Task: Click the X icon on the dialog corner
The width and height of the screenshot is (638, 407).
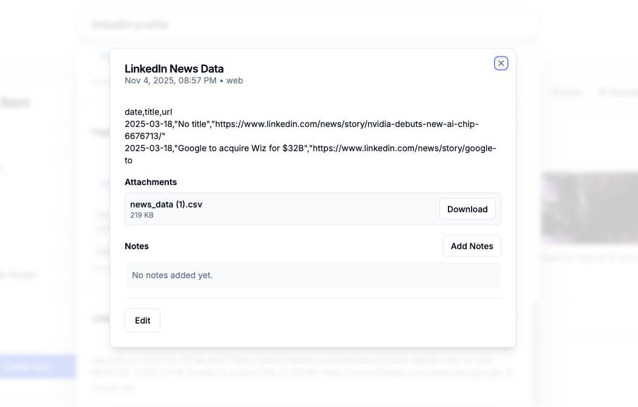Action: coord(501,63)
